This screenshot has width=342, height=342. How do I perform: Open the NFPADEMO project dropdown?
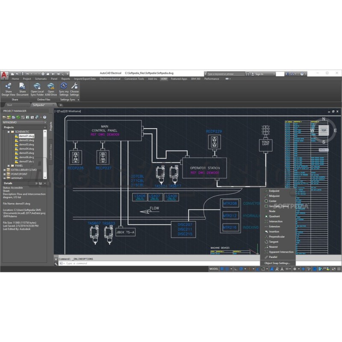click(45, 122)
